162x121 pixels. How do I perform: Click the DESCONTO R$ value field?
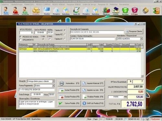[135, 92]
